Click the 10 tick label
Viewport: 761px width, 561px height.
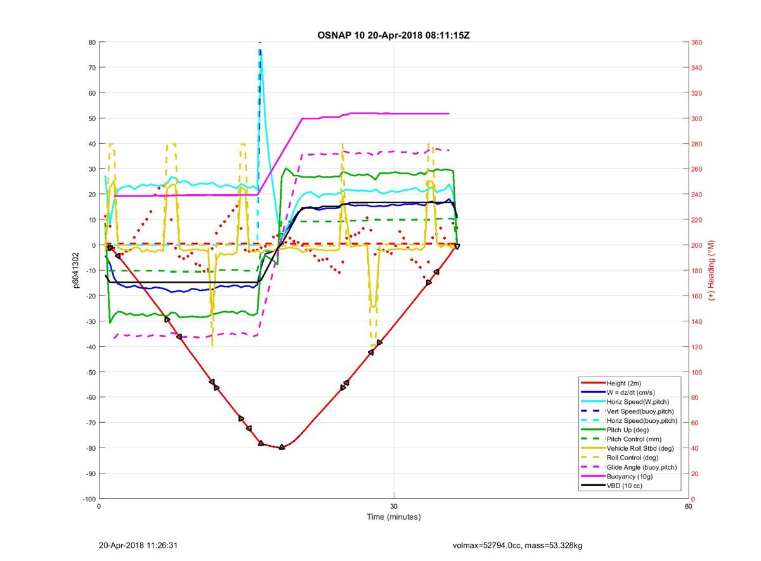coord(91,220)
